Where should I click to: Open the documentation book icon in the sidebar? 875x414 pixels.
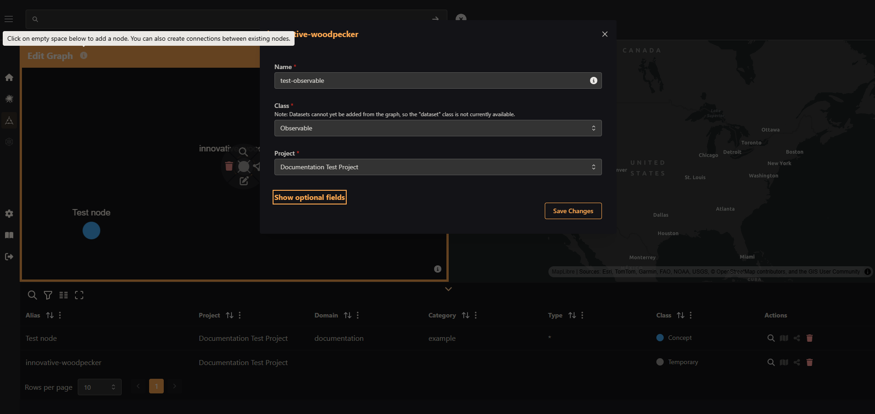tap(9, 235)
